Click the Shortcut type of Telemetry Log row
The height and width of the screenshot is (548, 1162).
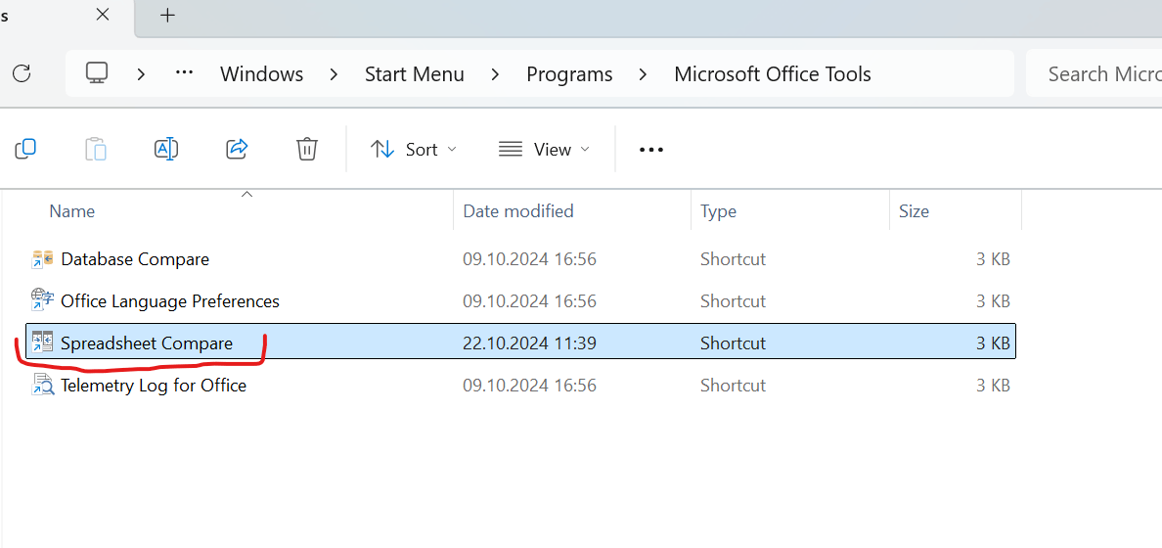coord(733,386)
